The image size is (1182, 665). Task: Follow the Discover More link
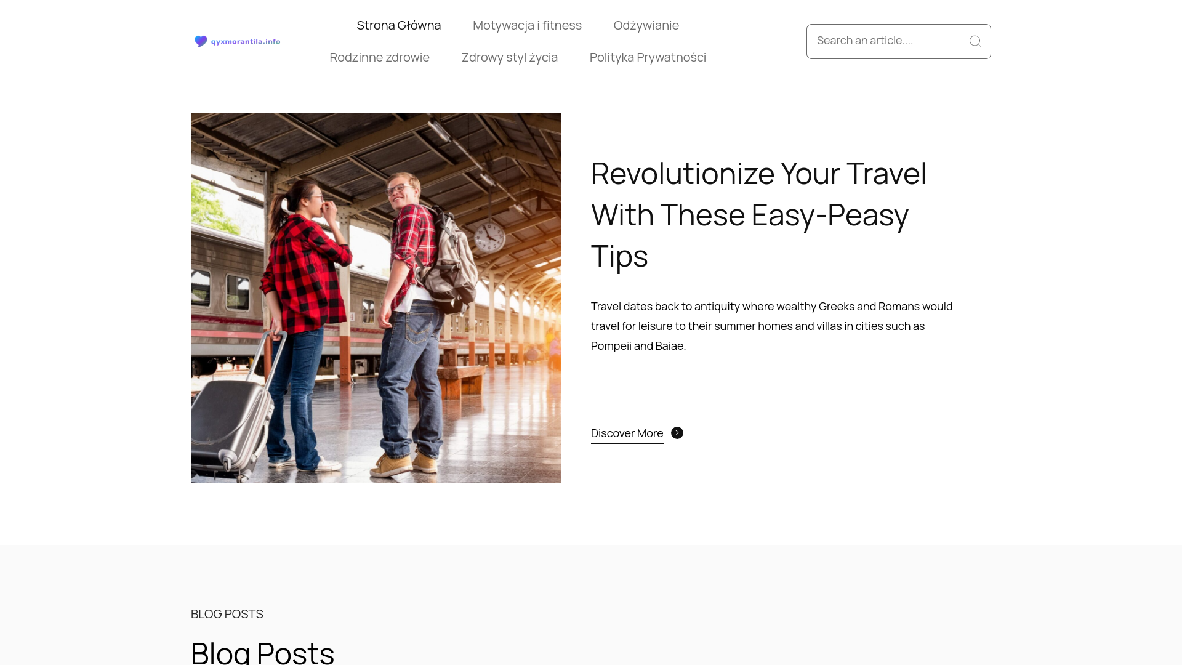click(627, 433)
